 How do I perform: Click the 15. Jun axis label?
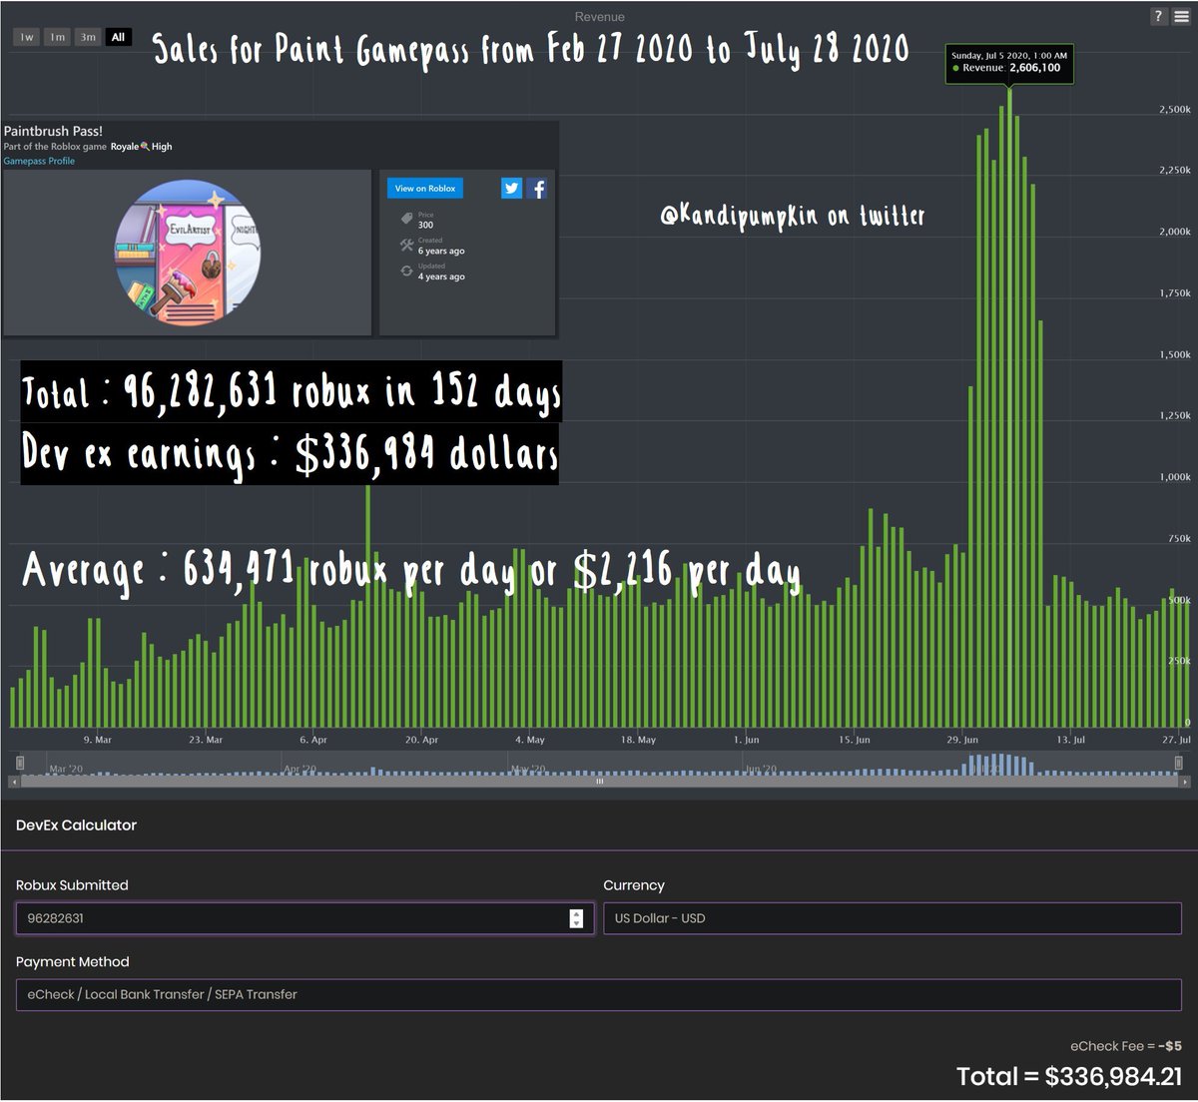click(855, 740)
